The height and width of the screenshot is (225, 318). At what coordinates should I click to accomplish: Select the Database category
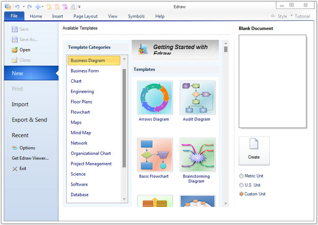click(79, 195)
